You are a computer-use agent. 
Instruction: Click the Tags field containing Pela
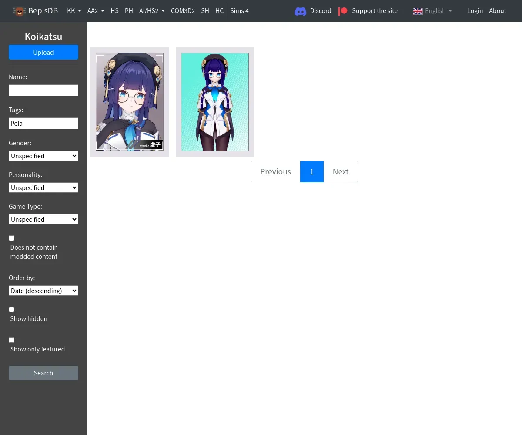(x=43, y=123)
